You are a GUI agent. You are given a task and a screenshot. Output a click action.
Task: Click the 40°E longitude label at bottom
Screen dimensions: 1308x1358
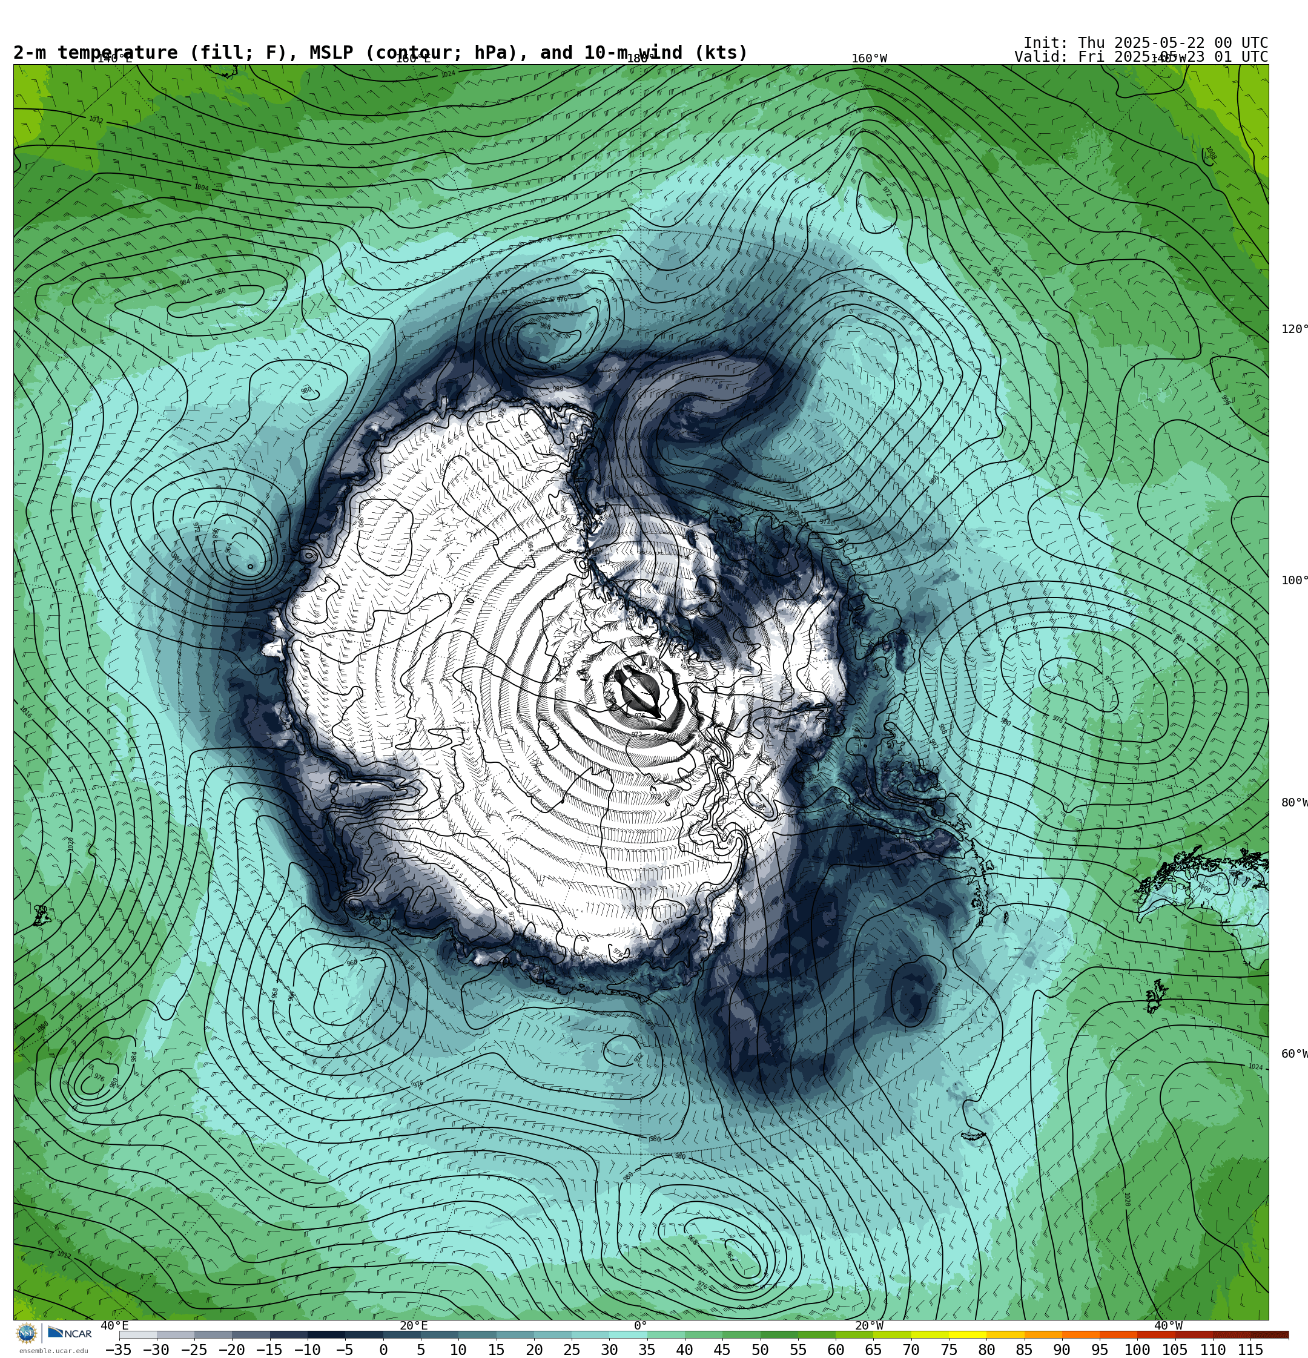(114, 1325)
